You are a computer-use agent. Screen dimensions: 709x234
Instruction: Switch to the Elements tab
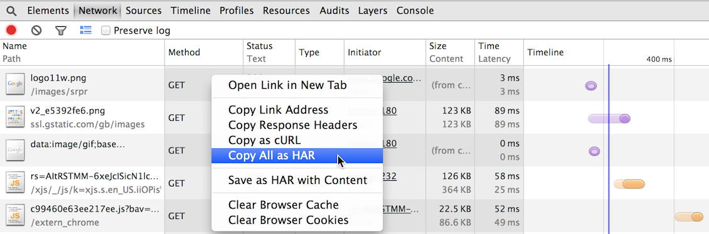coord(48,11)
